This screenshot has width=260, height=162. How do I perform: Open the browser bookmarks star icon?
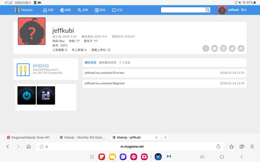click(x=231, y=147)
